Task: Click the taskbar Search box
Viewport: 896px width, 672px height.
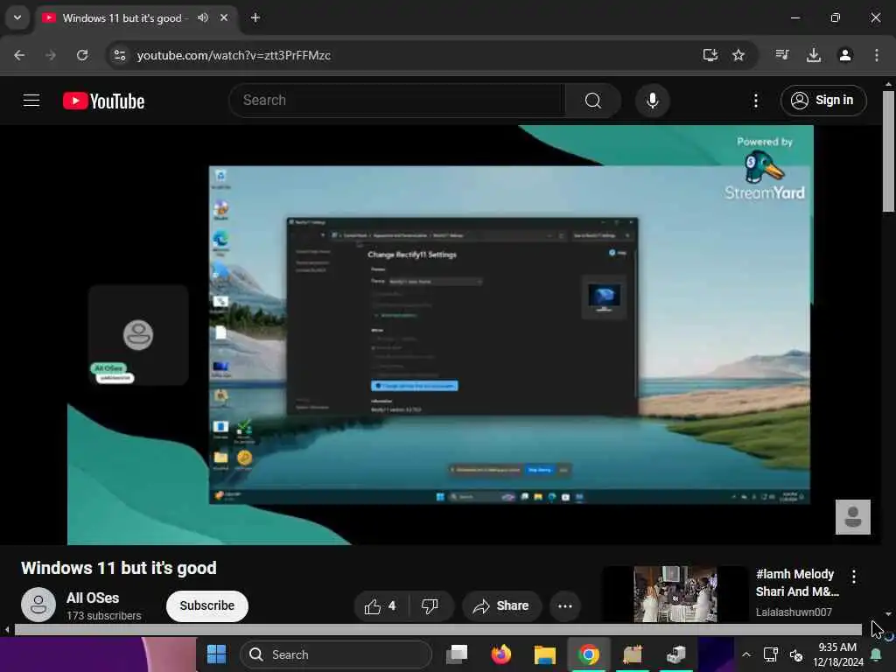Action: pos(335,654)
